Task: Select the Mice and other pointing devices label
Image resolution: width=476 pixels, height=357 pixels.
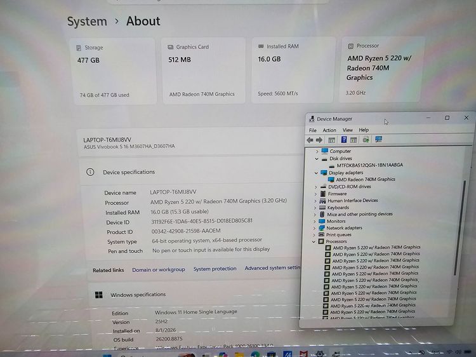Action: [x=360, y=214]
